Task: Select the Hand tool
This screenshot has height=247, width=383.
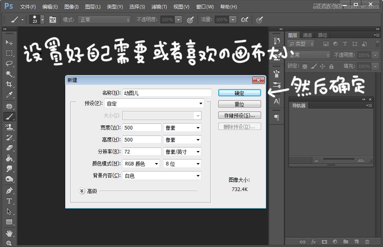Action: [x=9, y=233]
